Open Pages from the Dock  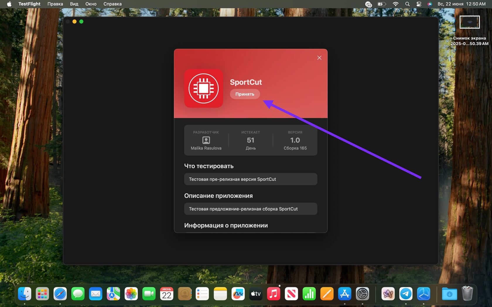click(x=327, y=294)
